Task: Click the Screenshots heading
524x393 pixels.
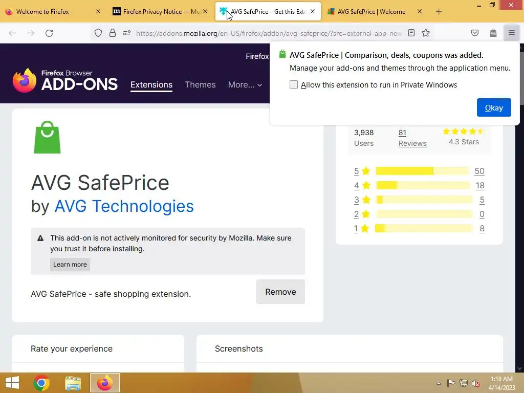Action: tap(239, 348)
